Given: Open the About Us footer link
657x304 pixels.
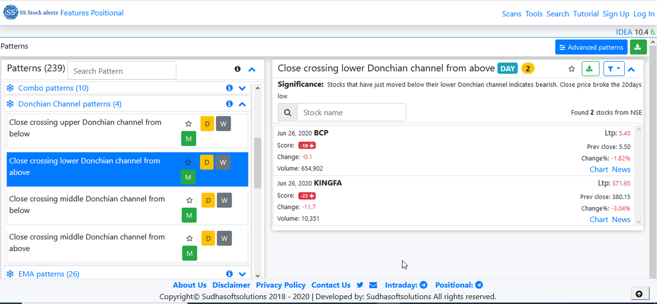Looking at the screenshot, I should (x=189, y=285).
